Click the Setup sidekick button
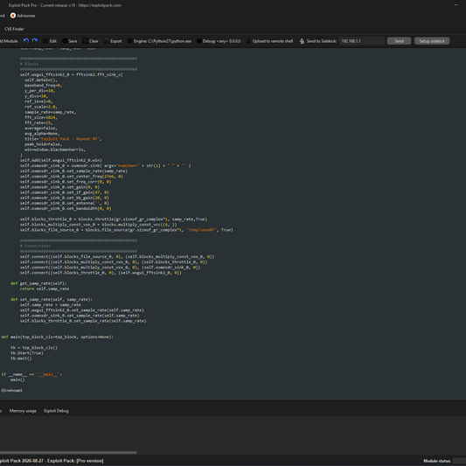466x466 pixels. [x=432, y=41]
